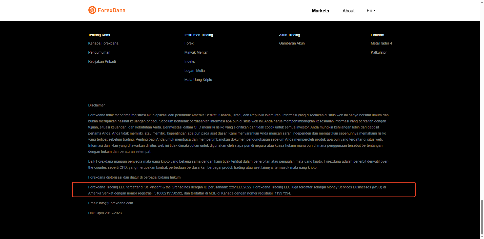The height and width of the screenshot is (239, 484).
Task: Open the Kenapa Forexdana link
Action: 103,43
